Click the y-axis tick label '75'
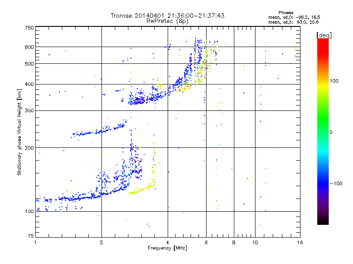 [31, 236]
